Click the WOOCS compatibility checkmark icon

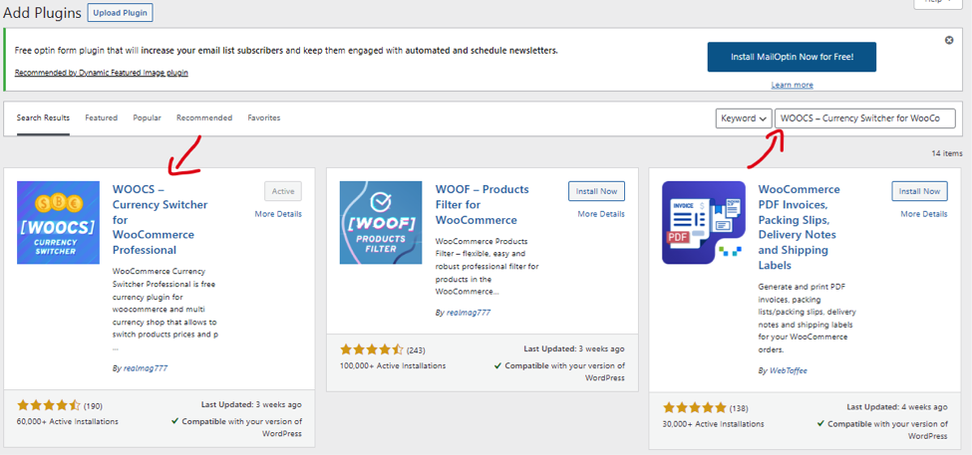pyautogui.click(x=174, y=421)
